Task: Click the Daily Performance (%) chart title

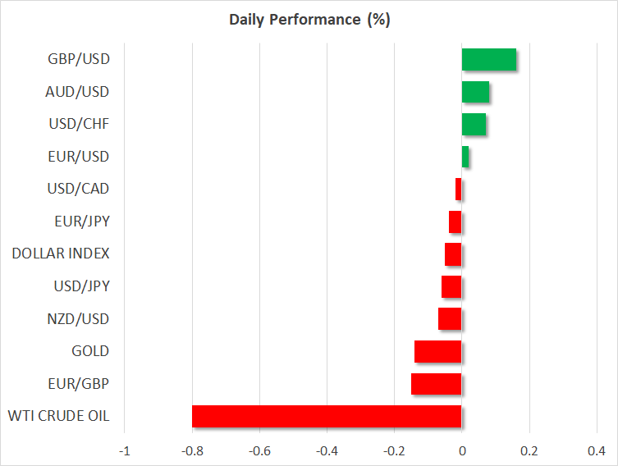Action: coord(309,20)
